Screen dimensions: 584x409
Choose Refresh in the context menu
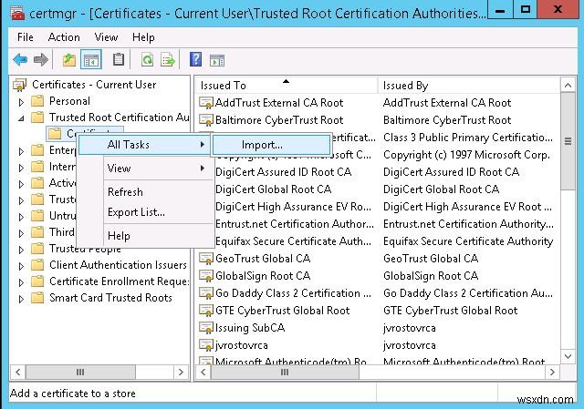tap(145, 192)
